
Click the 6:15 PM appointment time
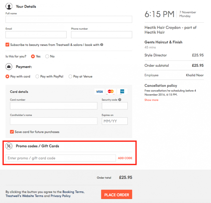[x=160, y=14]
